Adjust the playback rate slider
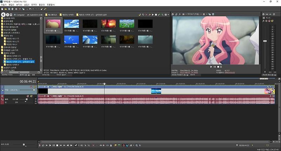Image resolution: width=281 pixels, height=151 pixels. 24,145
